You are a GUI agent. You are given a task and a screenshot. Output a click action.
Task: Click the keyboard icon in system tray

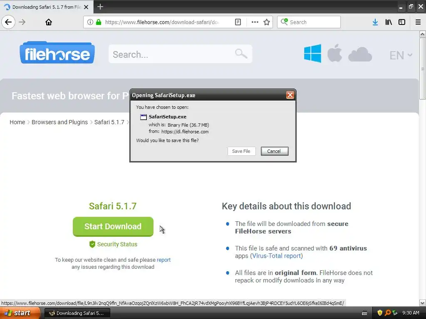click(364, 313)
